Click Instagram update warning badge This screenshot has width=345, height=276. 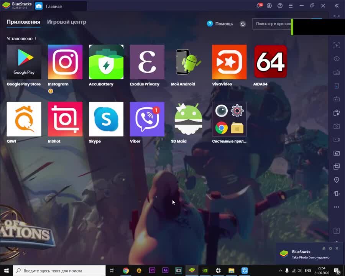pyautogui.click(x=51, y=91)
